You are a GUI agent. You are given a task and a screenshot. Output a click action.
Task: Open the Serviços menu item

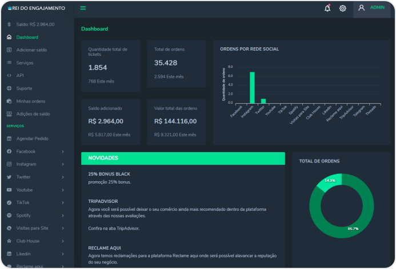click(25, 63)
